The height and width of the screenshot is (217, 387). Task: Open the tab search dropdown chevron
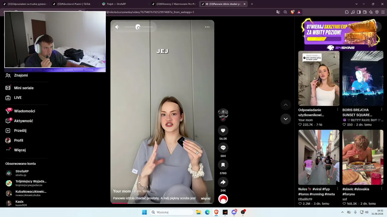click(x=356, y=4)
